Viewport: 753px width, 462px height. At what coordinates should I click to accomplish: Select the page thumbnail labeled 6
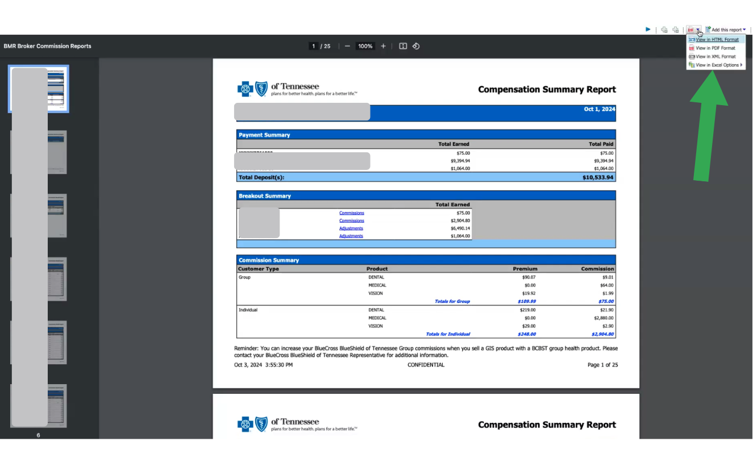[39, 406]
